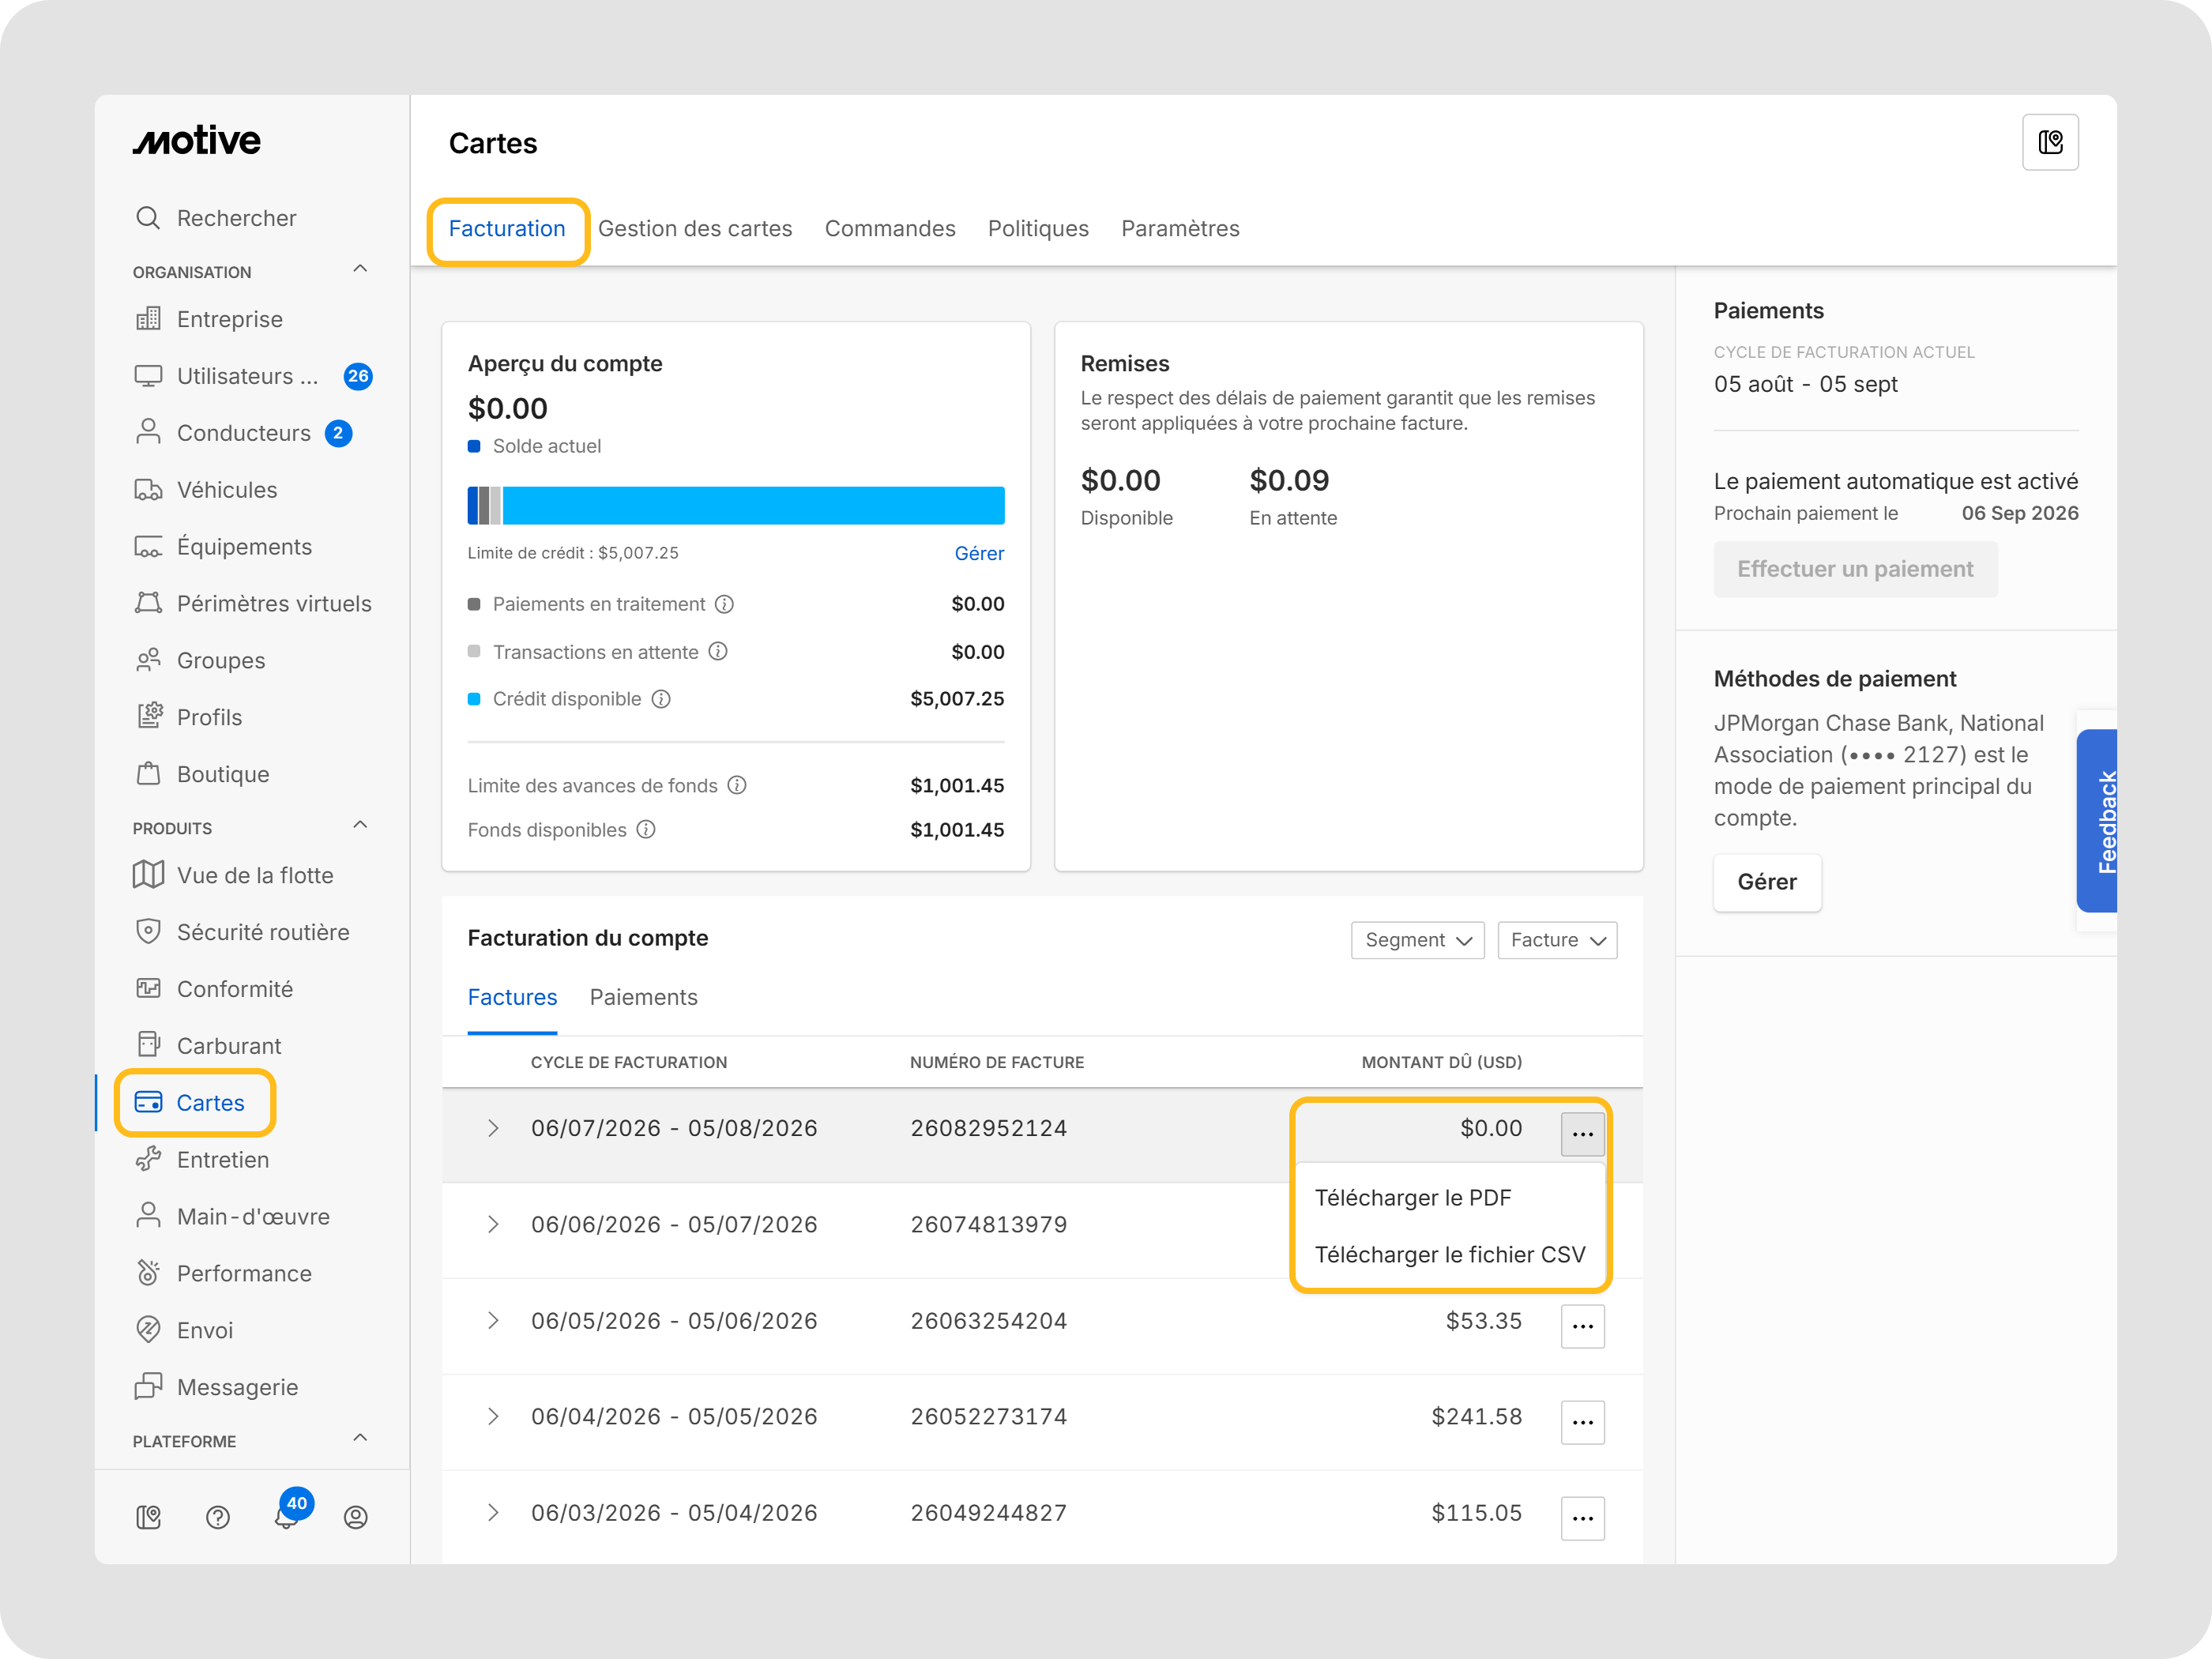Open the Segment dropdown filter
This screenshot has width=2212, height=1659.
1417,940
